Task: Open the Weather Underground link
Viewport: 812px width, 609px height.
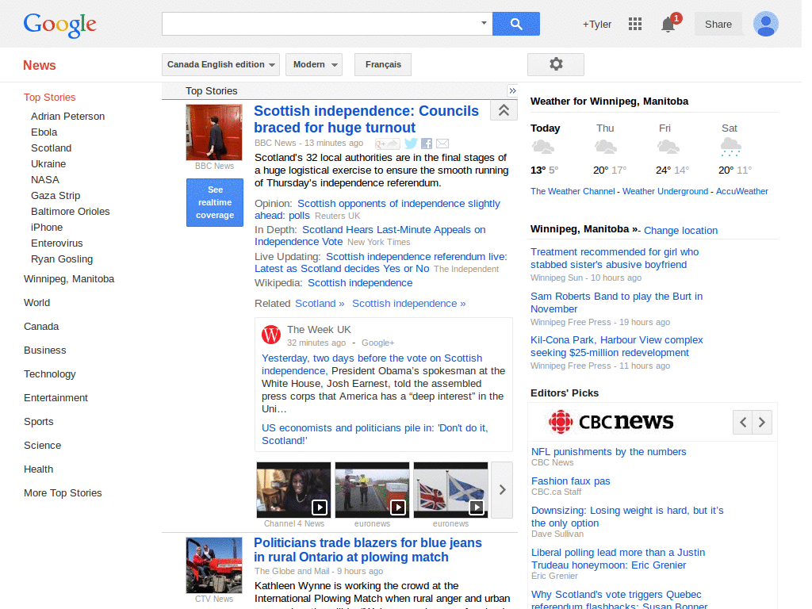Action: pos(665,191)
